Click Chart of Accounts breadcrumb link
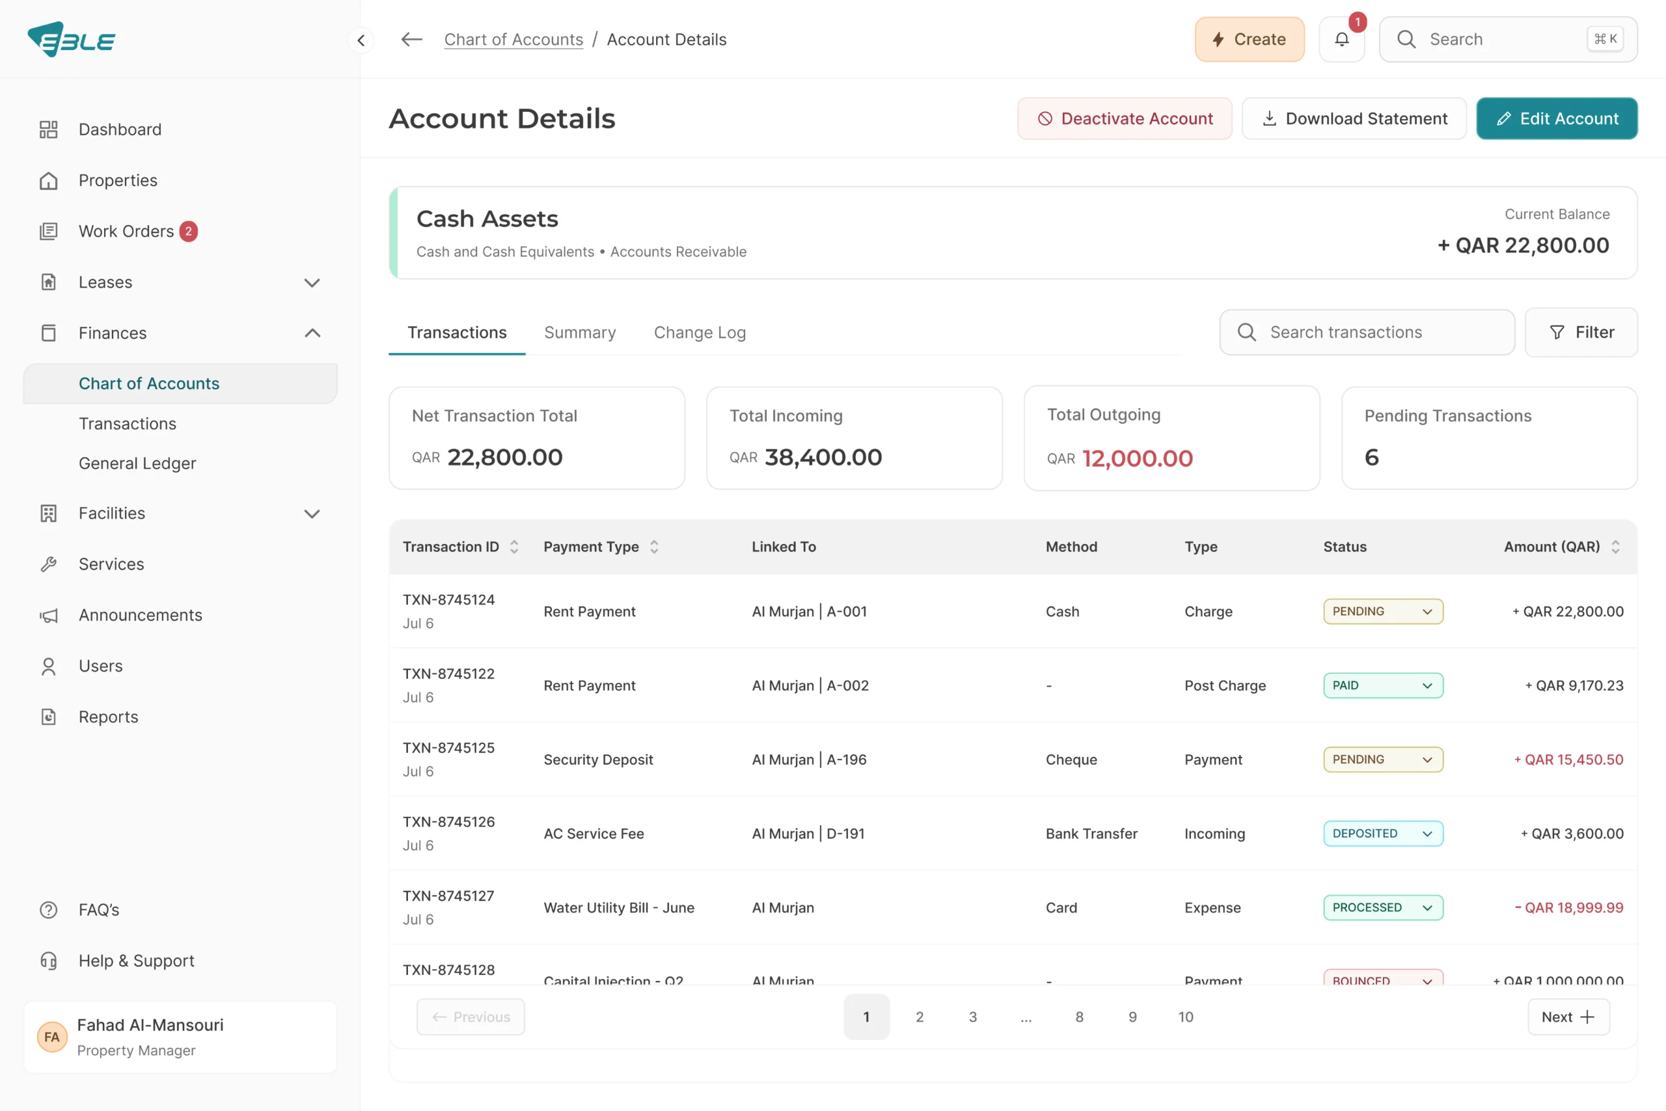Viewport: 1666px width, 1111px height. tap(513, 40)
